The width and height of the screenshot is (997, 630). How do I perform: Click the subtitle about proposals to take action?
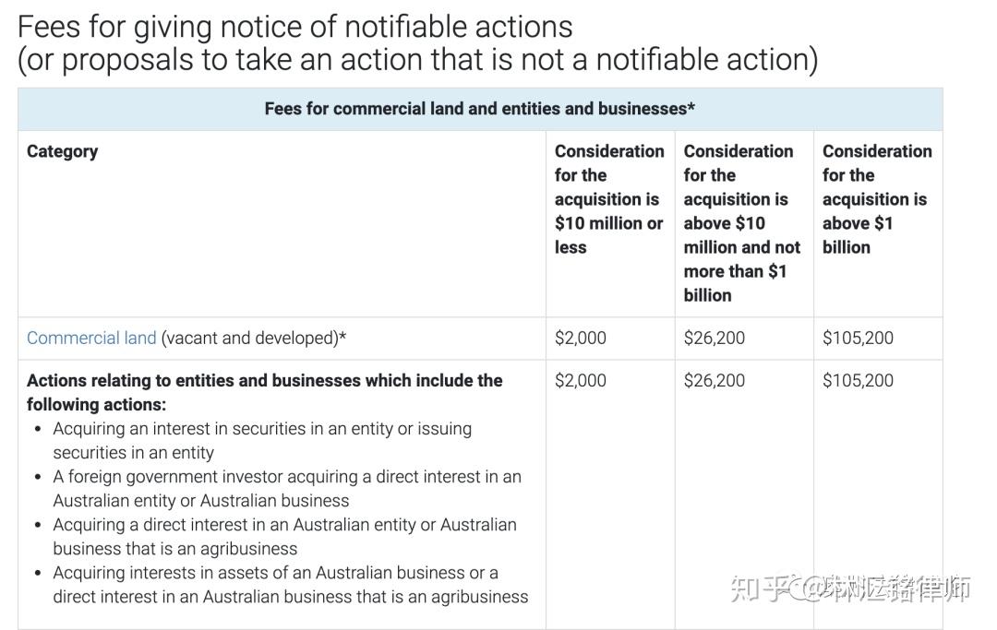417,59
